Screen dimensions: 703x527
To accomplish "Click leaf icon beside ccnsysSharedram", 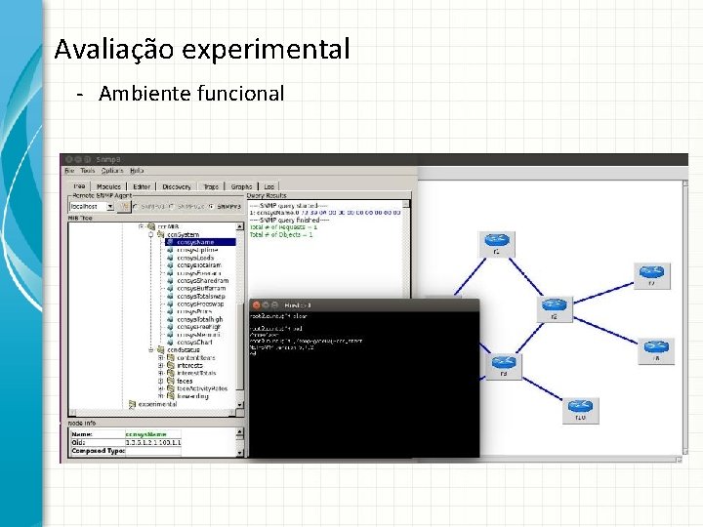I will (170, 280).
